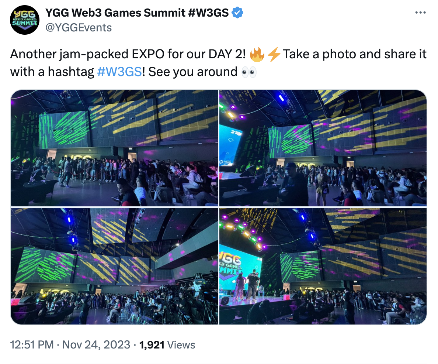
Task: Click the 1,921 Views count
Action: pyautogui.click(x=167, y=345)
